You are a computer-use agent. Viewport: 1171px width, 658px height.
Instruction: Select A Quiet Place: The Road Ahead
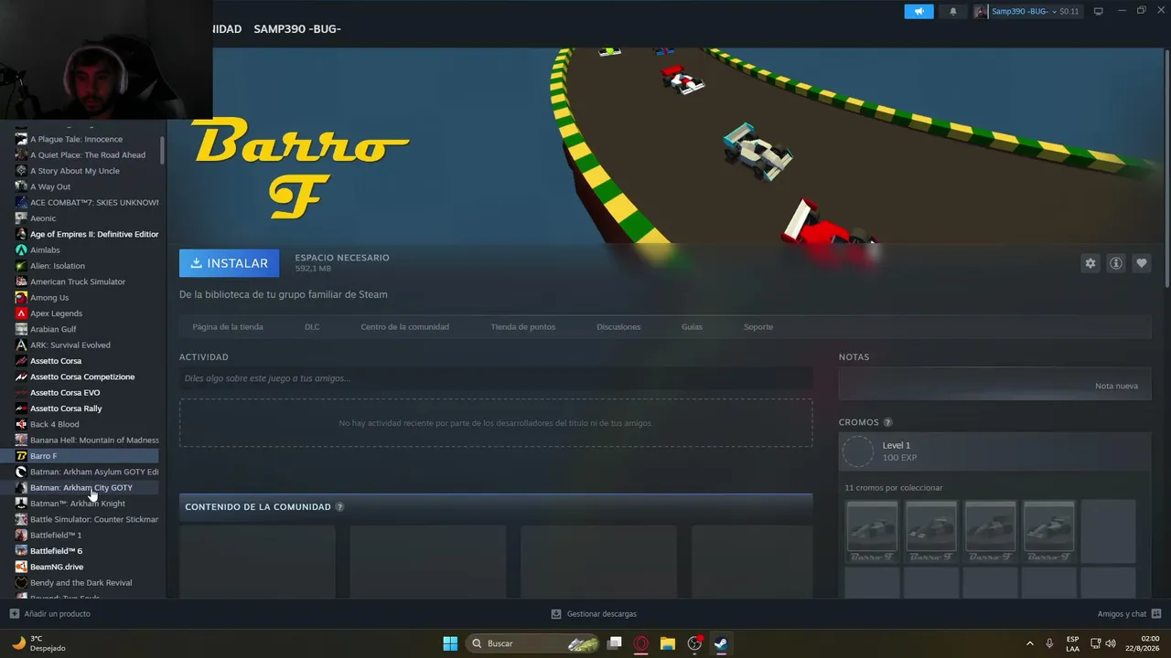[x=87, y=154]
